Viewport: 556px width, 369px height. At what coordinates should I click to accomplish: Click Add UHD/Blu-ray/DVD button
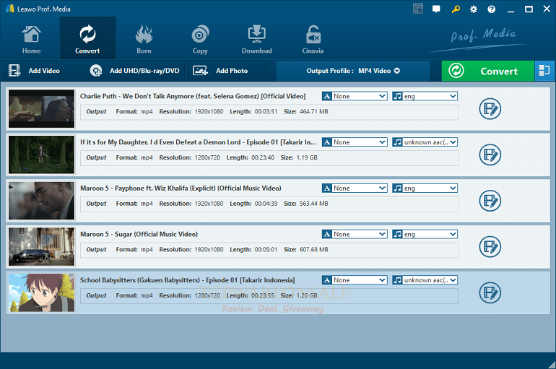tap(134, 71)
